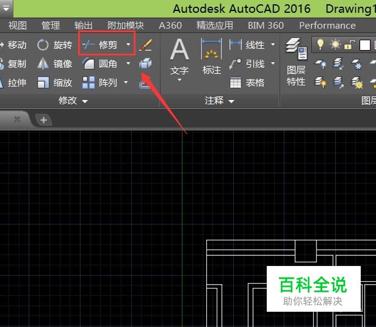Viewport: 376px width, 327px height.
Task: Select the Array (阵列) tool
Action: pos(99,83)
